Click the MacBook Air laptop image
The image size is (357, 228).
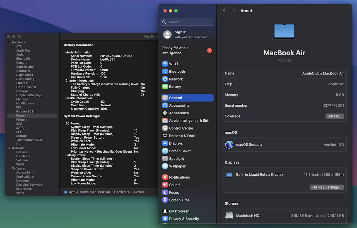(284, 31)
